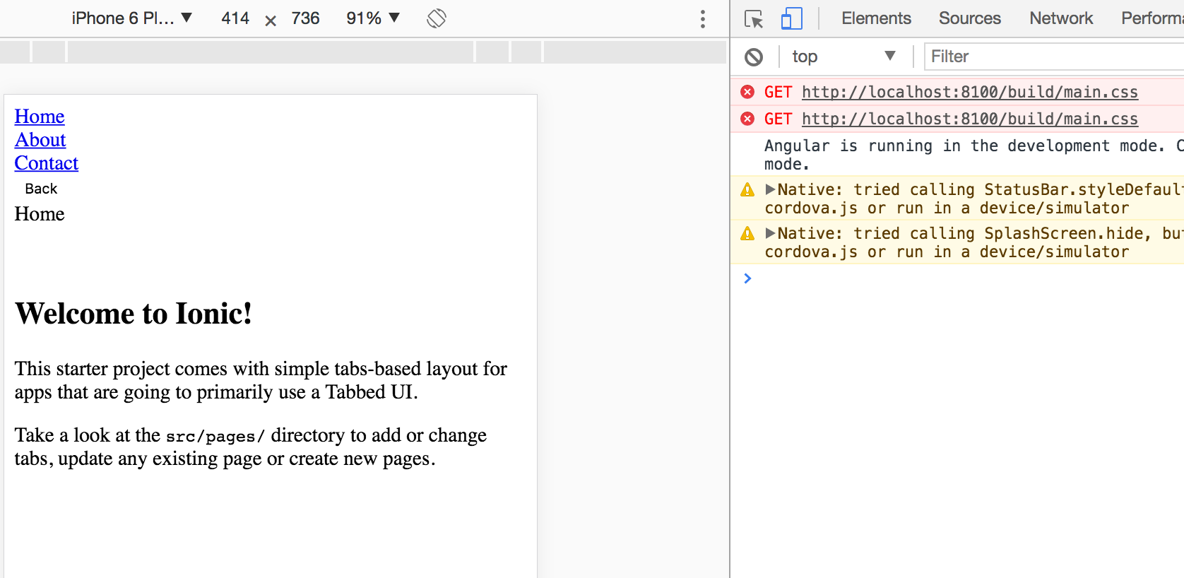Open the first main.css URL link
1184x578 pixels.
[970, 92]
